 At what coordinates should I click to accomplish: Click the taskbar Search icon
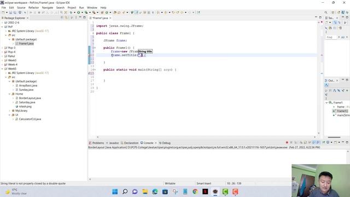[x=125, y=192]
